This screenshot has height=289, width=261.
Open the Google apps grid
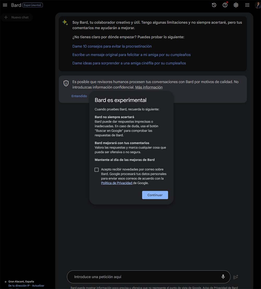pos(247,5)
